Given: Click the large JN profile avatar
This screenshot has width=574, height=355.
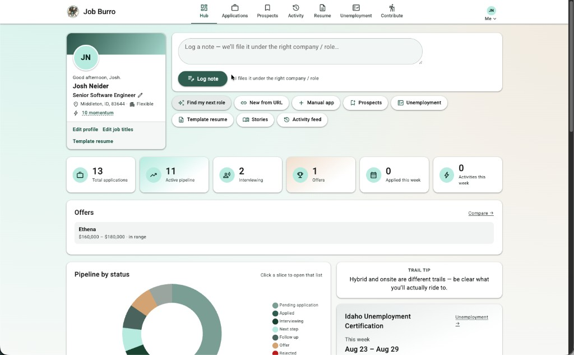Looking at the screenshot, I should 86,58.
